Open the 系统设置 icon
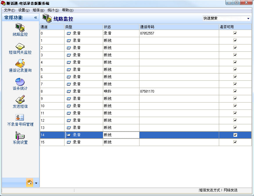The height and width of the screenshot is (196, 254). (20, 136)
